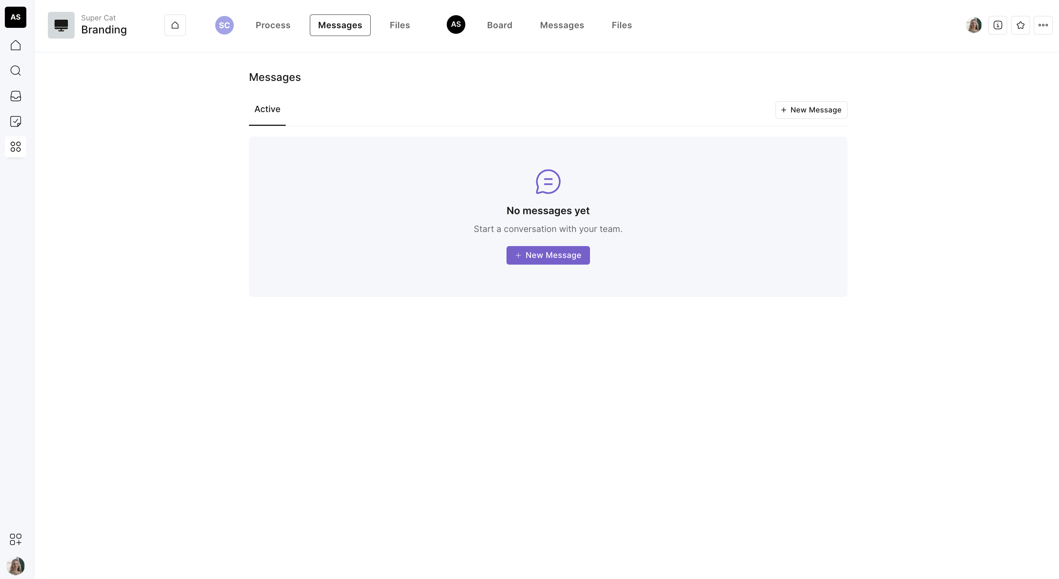Screen dimensions: 1059x579
Task: Open the projects grid icon
Action: click(16, 147)
